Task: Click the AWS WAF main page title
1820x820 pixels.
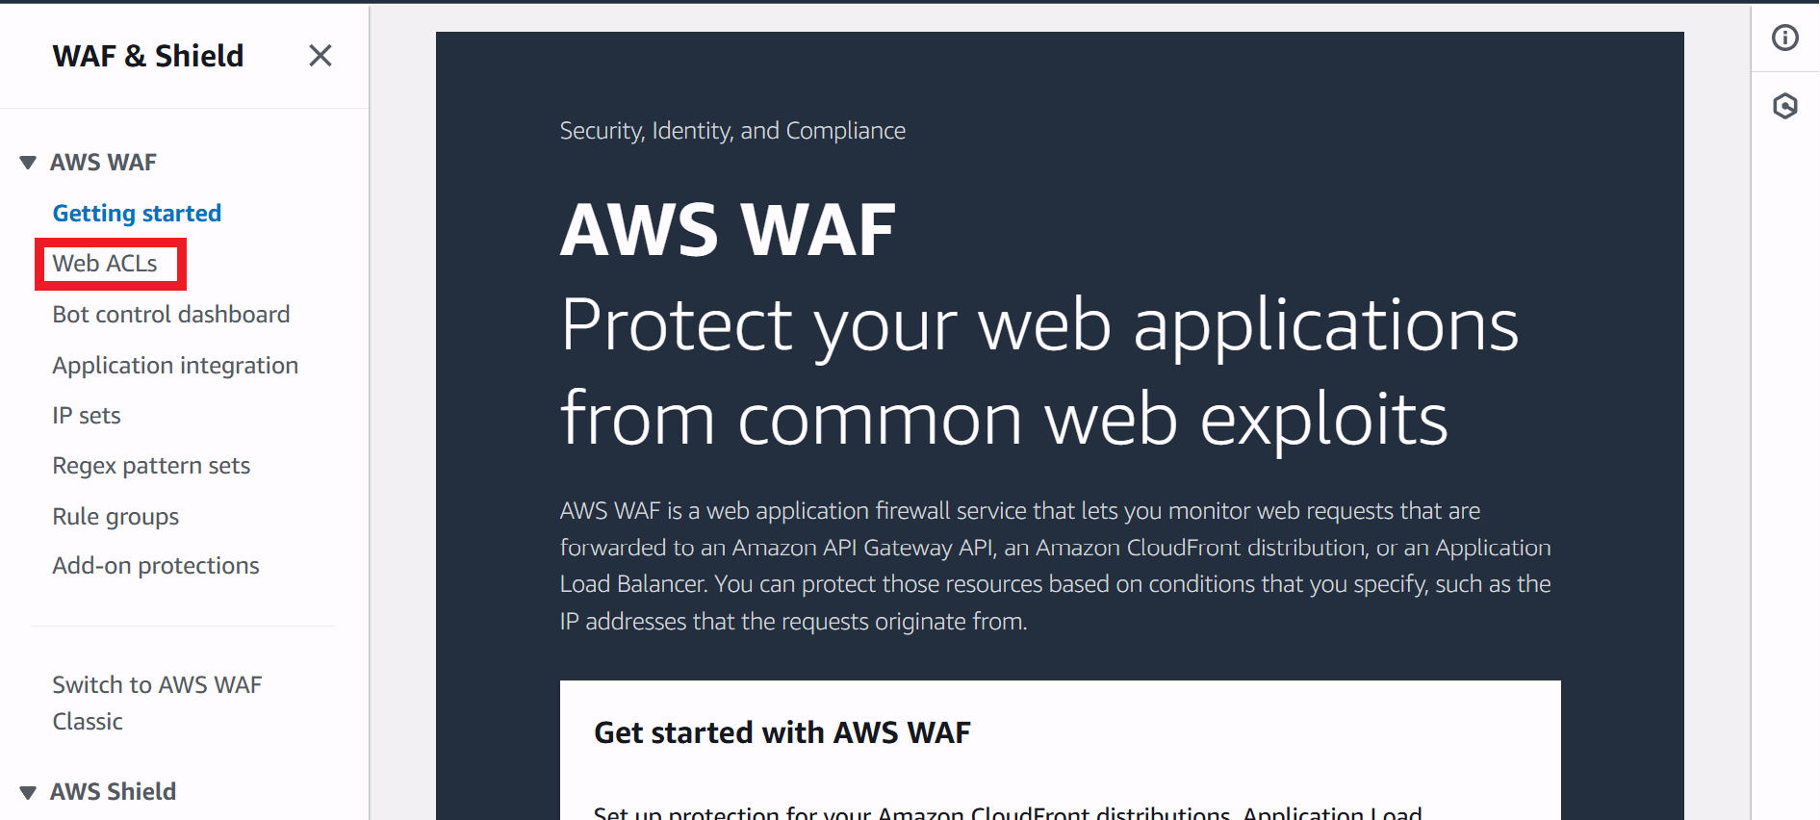Action: 728,230
